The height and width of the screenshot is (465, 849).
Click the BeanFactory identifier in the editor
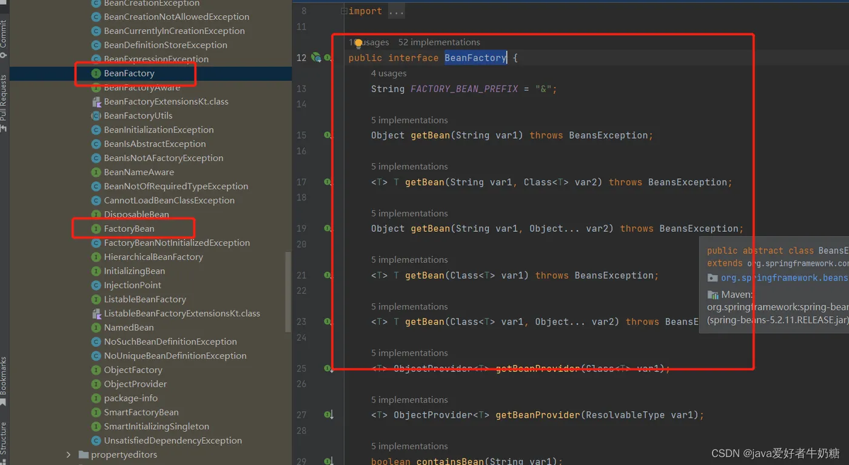tap(475, 58)
